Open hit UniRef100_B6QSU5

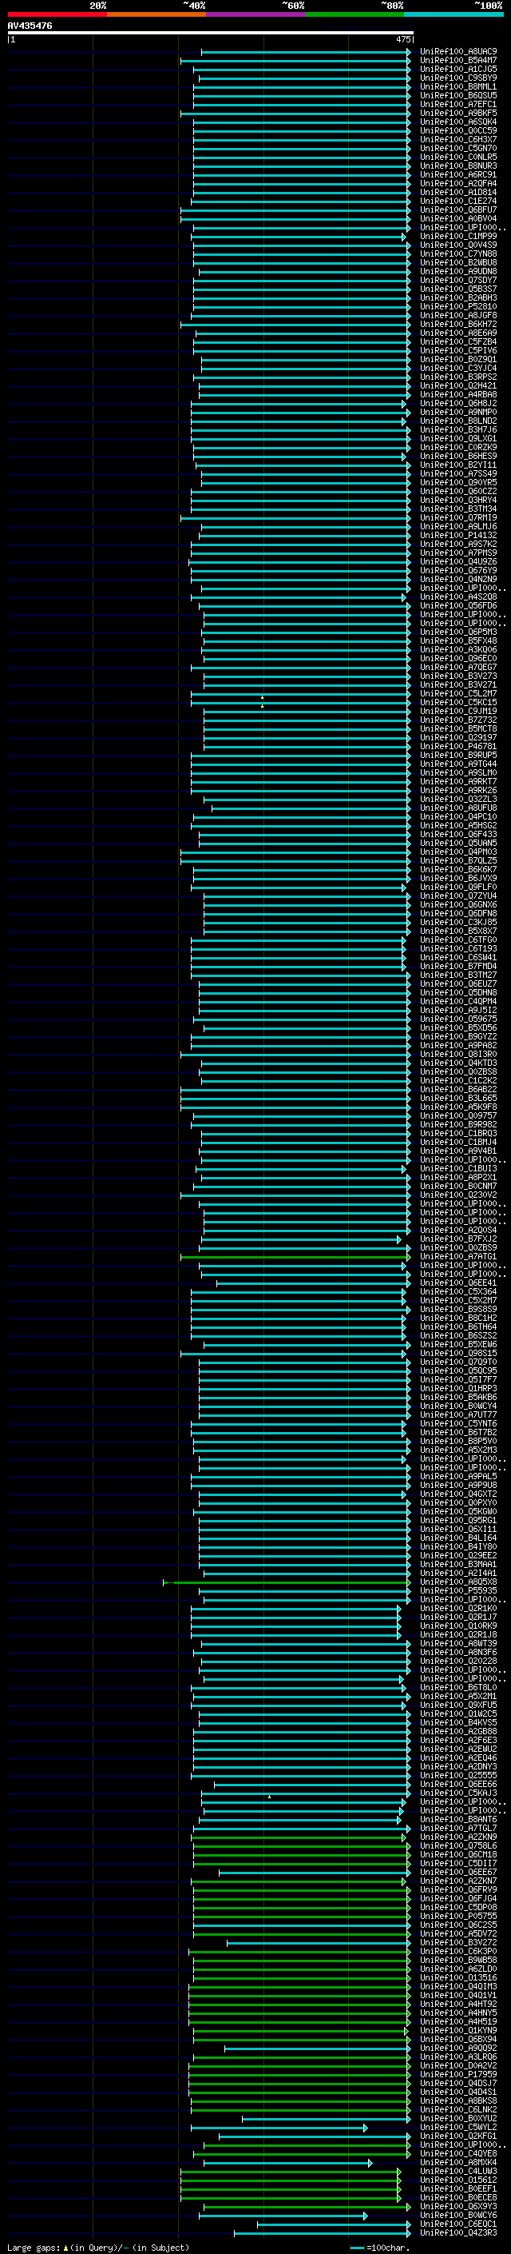tap(458, 95)
